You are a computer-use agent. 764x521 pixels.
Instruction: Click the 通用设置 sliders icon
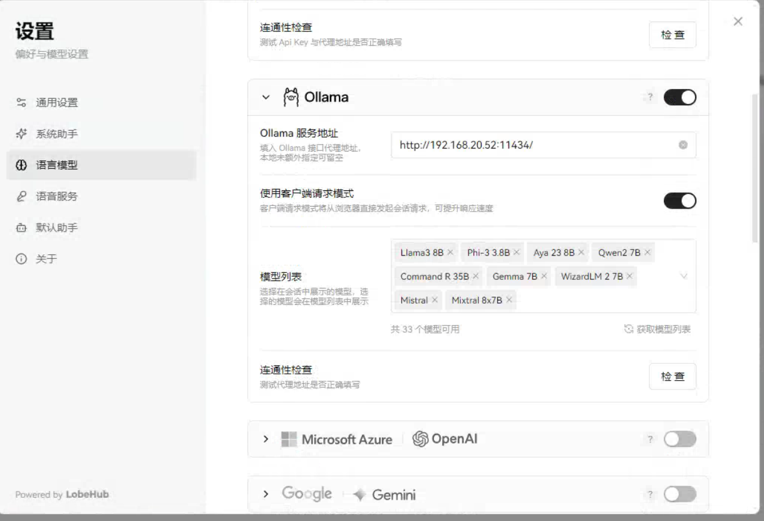(x=21, y=103)
